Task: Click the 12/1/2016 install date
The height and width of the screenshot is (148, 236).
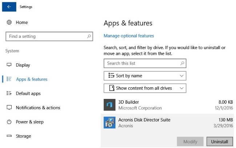Action: pyautogui.click(x=224, y=108)
